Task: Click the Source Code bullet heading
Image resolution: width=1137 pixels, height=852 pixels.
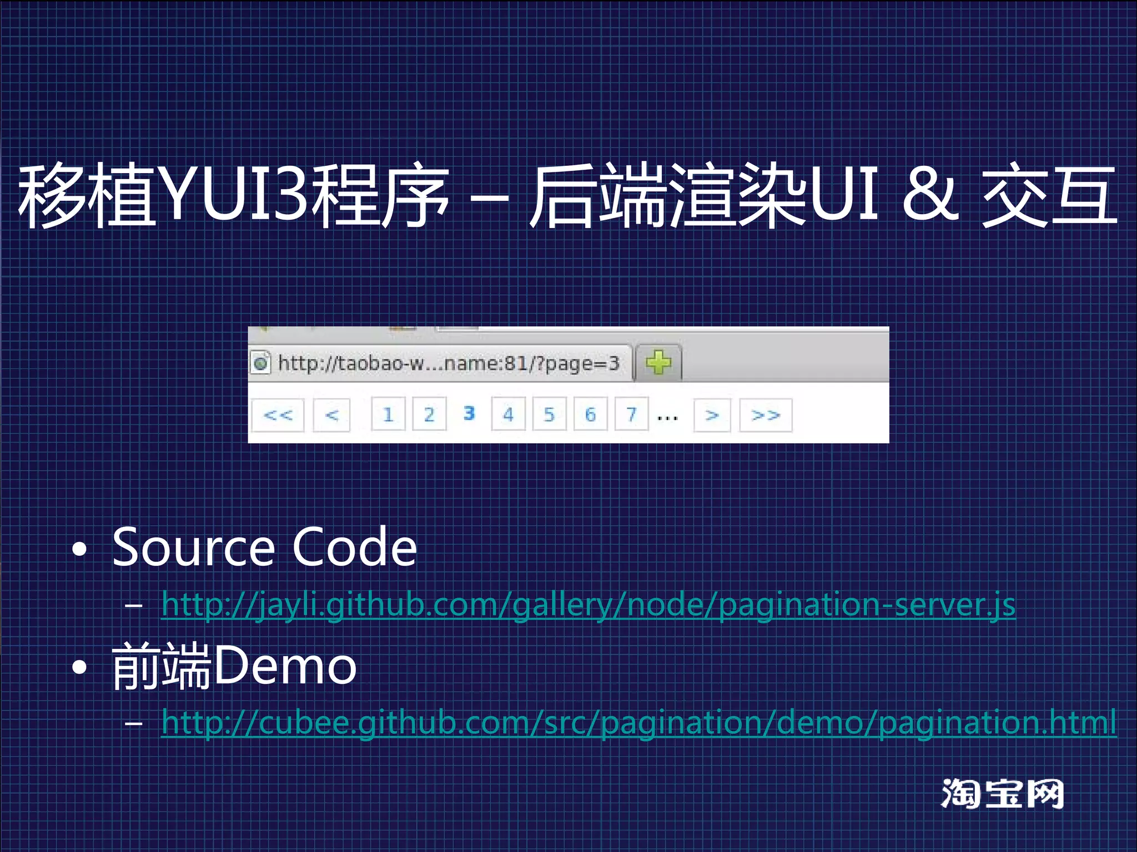Action: pos(265,547)
